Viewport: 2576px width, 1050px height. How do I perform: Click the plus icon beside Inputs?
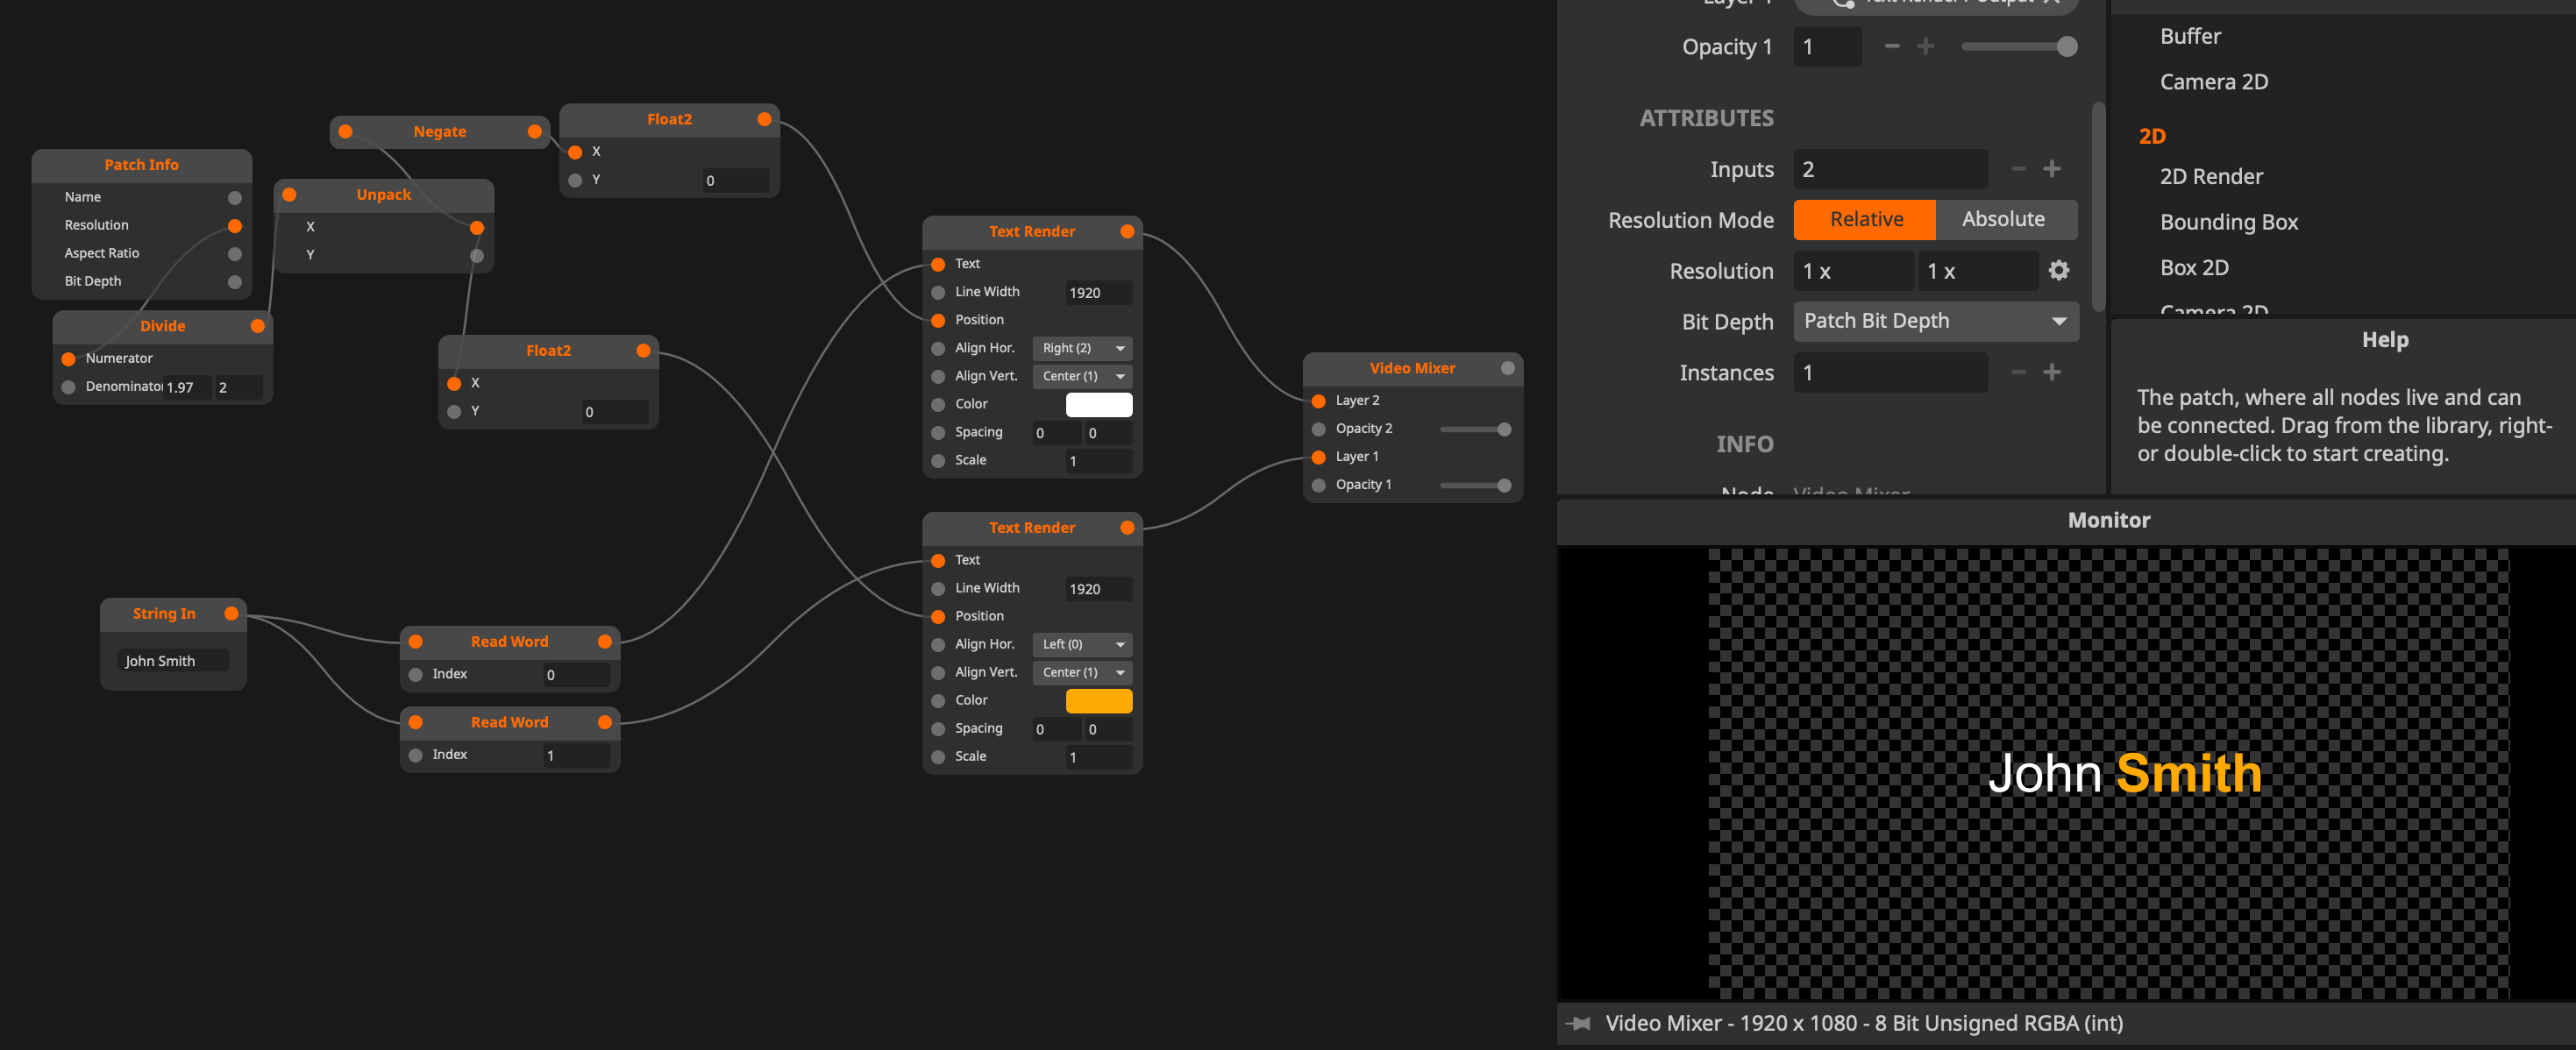2051,169
